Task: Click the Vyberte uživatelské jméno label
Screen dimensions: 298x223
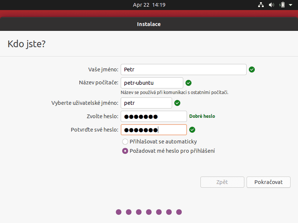Action: coord(85,103)
